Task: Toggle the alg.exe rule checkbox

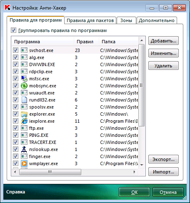Action: pos(15,57)
